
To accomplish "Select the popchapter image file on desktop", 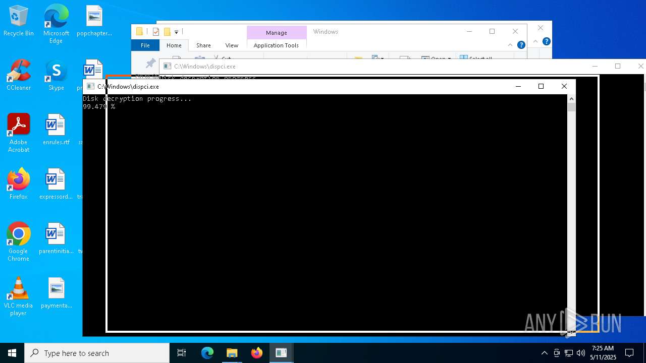I will [94, 21].
